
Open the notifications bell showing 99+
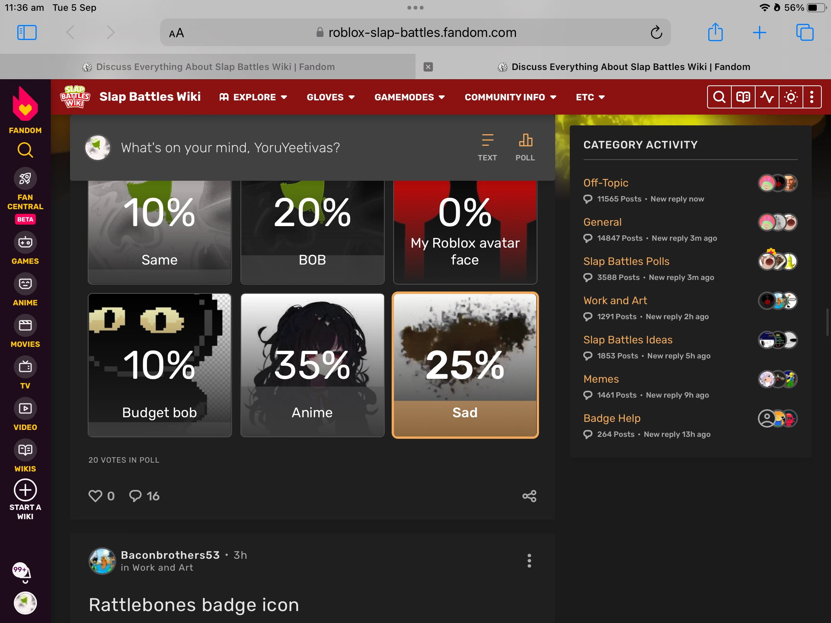pos(23,573)
